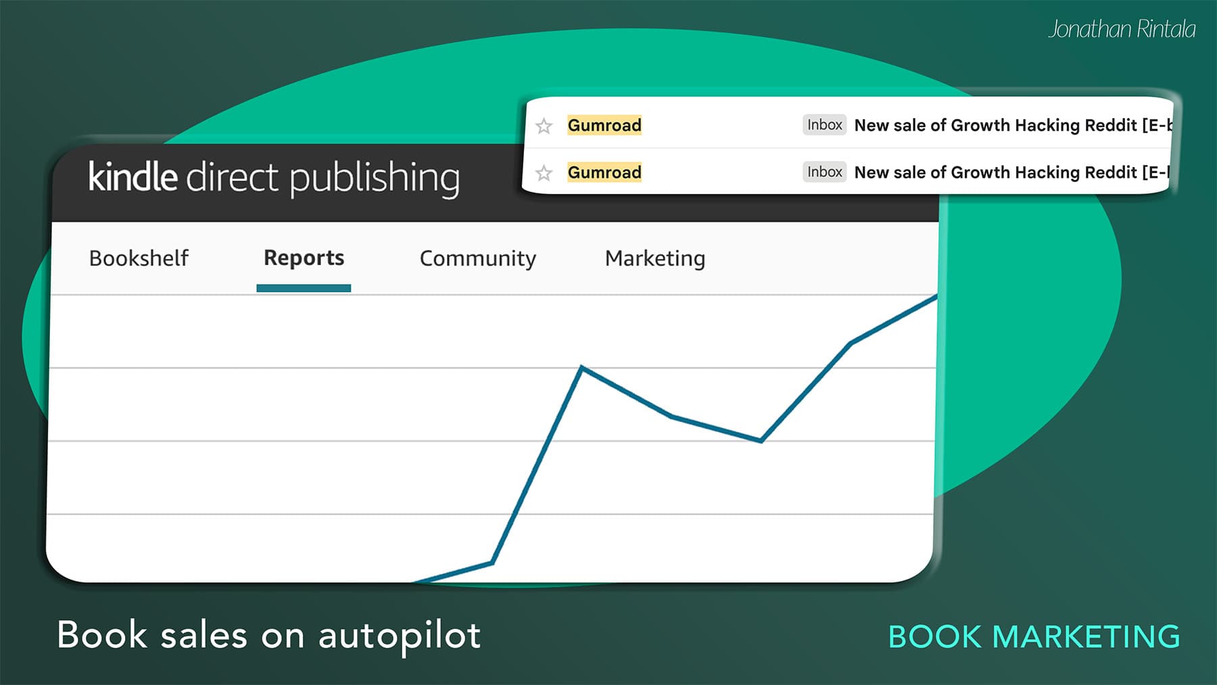This screenshot has width=1217, height=685.
Task: Open first New sale of Growth Hacking Reddit email
Action: click(x=1012, y=125)
